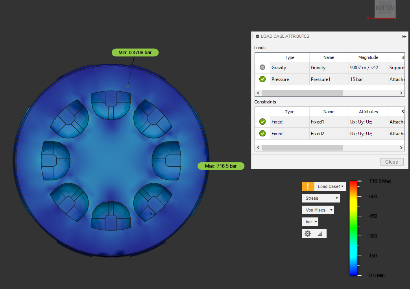Screen dimensions: 410x289
Task: Select the Max: 716.5 bar probe label
Action: (x=221, y=166)
